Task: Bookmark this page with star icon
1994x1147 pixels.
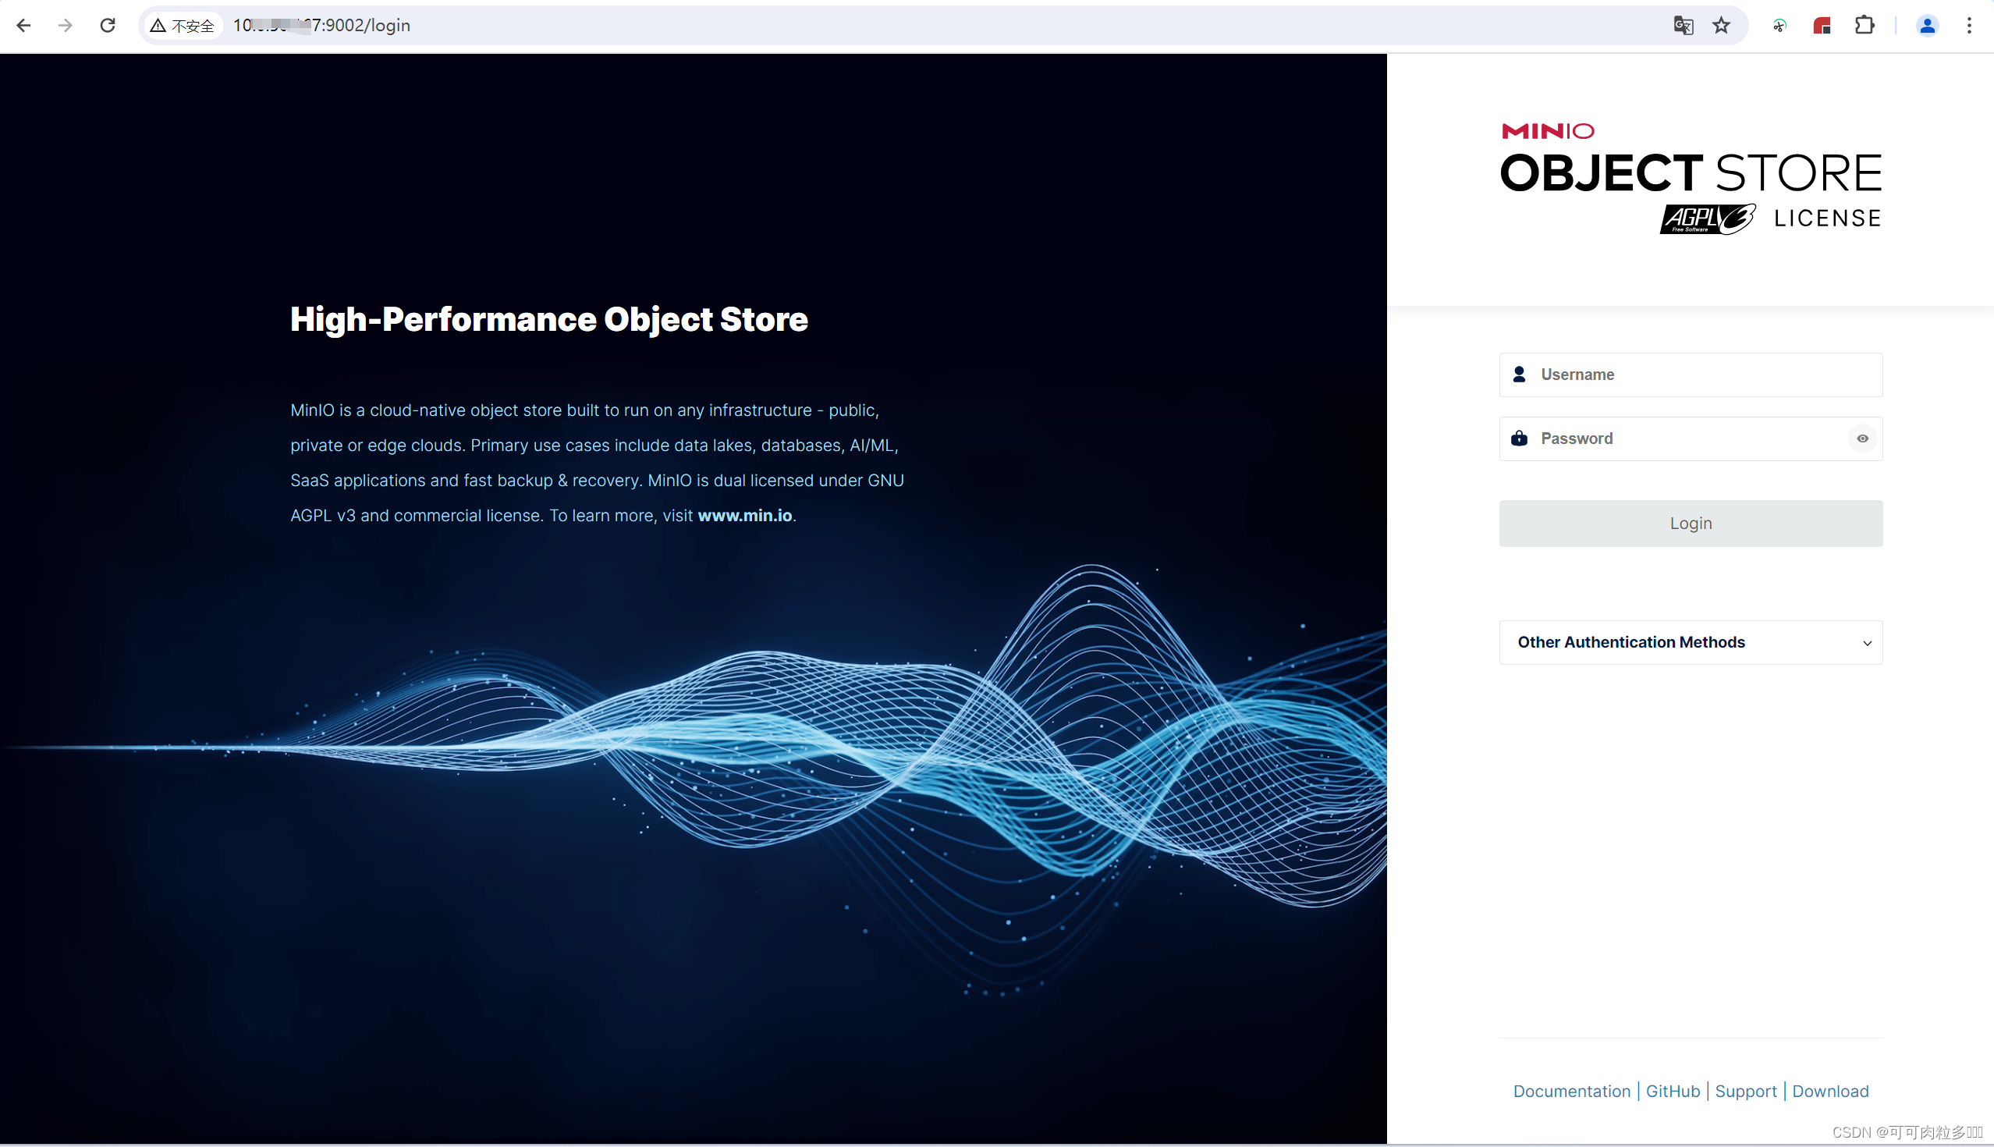Action: coord(1722,25)
